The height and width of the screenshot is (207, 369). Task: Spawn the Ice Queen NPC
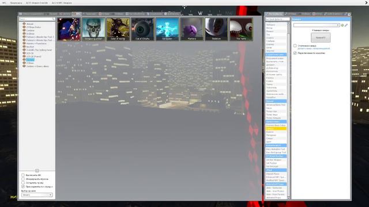click(167, 29)
